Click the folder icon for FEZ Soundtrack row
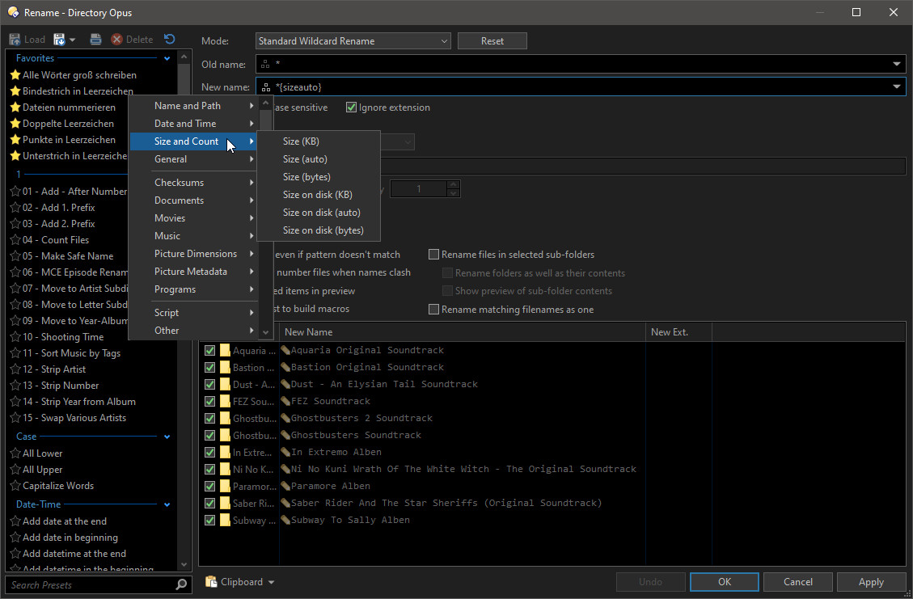This screenshot has height=599, width=913. [226, 401]
